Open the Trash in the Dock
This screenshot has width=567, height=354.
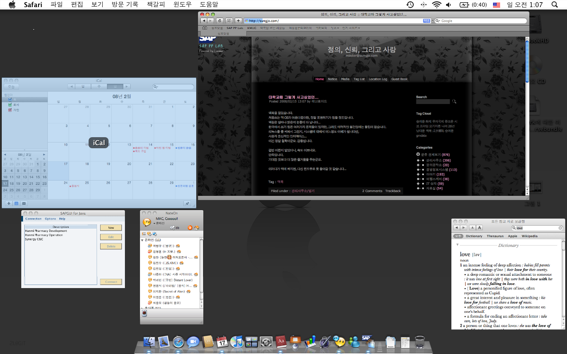coord(419,342)
